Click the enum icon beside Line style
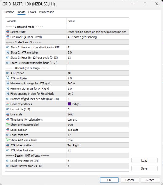This screenshot has height=185, width=163. (8, 114)
